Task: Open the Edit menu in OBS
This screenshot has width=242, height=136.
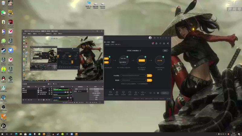Action: (29, 34)
